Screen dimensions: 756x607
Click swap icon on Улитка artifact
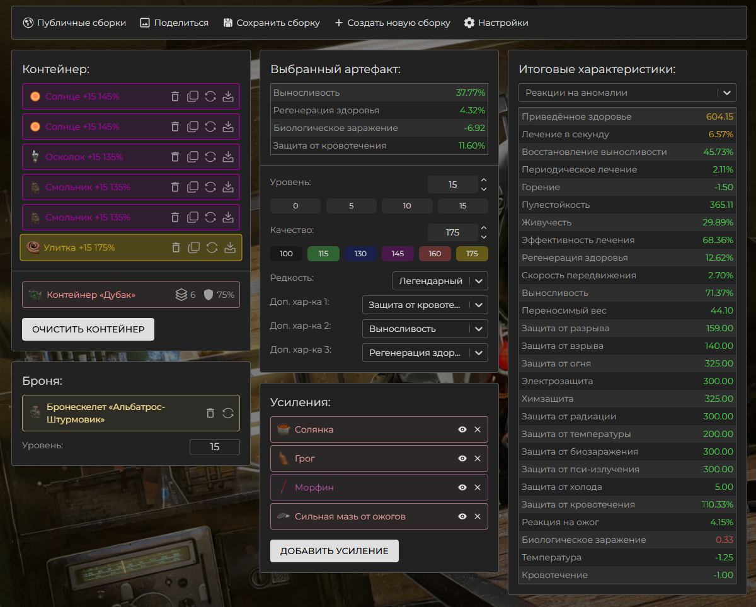coord(212,247)
